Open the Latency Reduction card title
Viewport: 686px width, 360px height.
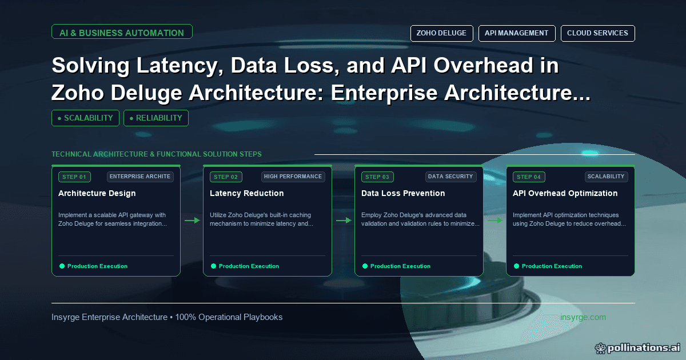[247, 193]
